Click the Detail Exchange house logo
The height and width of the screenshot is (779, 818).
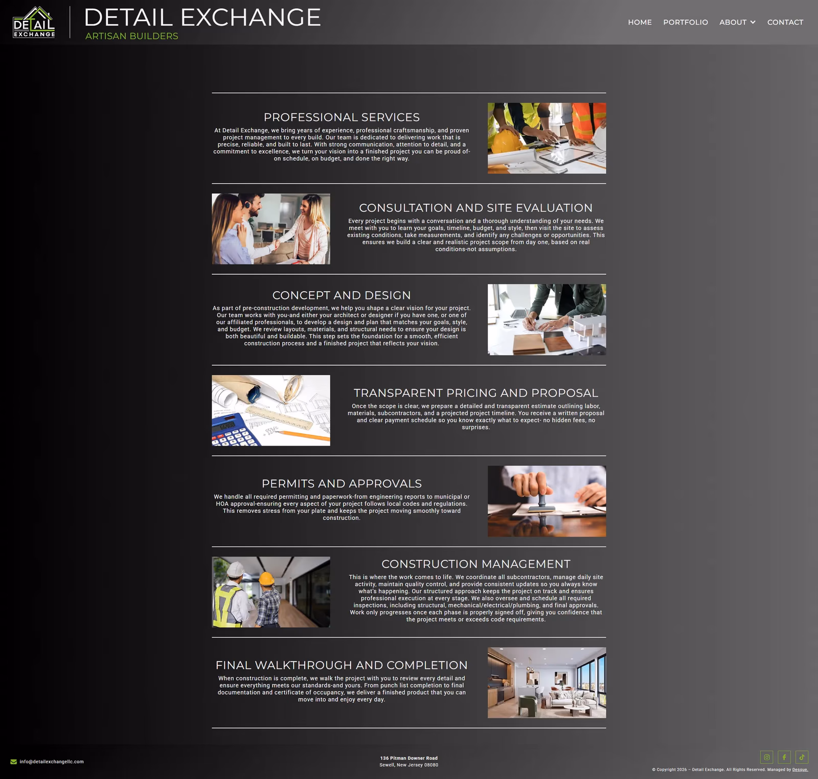coord(34,22)
